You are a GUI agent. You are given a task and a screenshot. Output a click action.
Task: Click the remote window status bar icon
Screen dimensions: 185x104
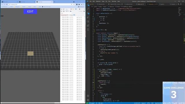pos(87,103)
